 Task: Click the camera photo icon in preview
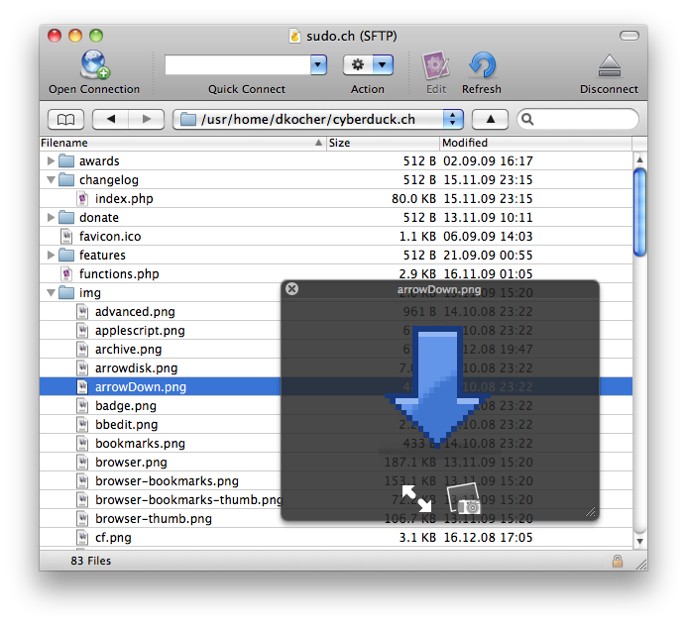[x=464, y=499]
